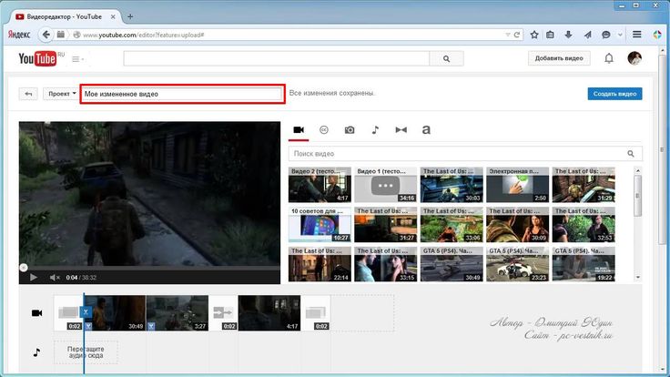This screenshot has height=377, width=670.
Task: Open the Audio tab with music note
Action: (x=375, y=130)
